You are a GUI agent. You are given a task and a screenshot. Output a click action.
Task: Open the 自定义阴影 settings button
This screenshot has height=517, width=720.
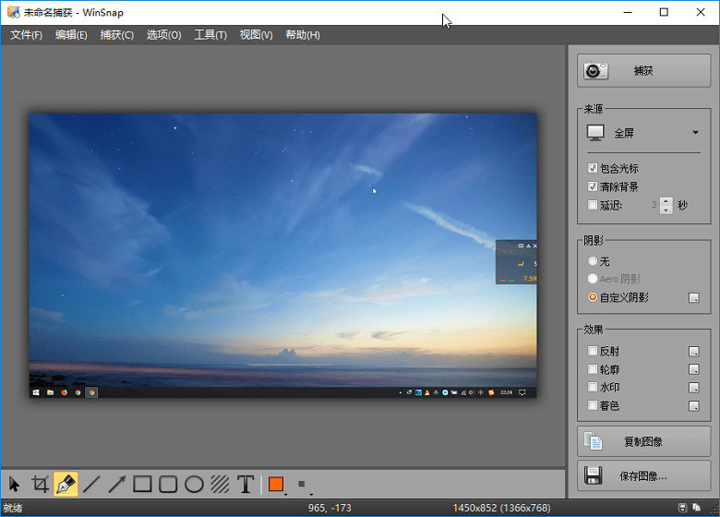693,297
